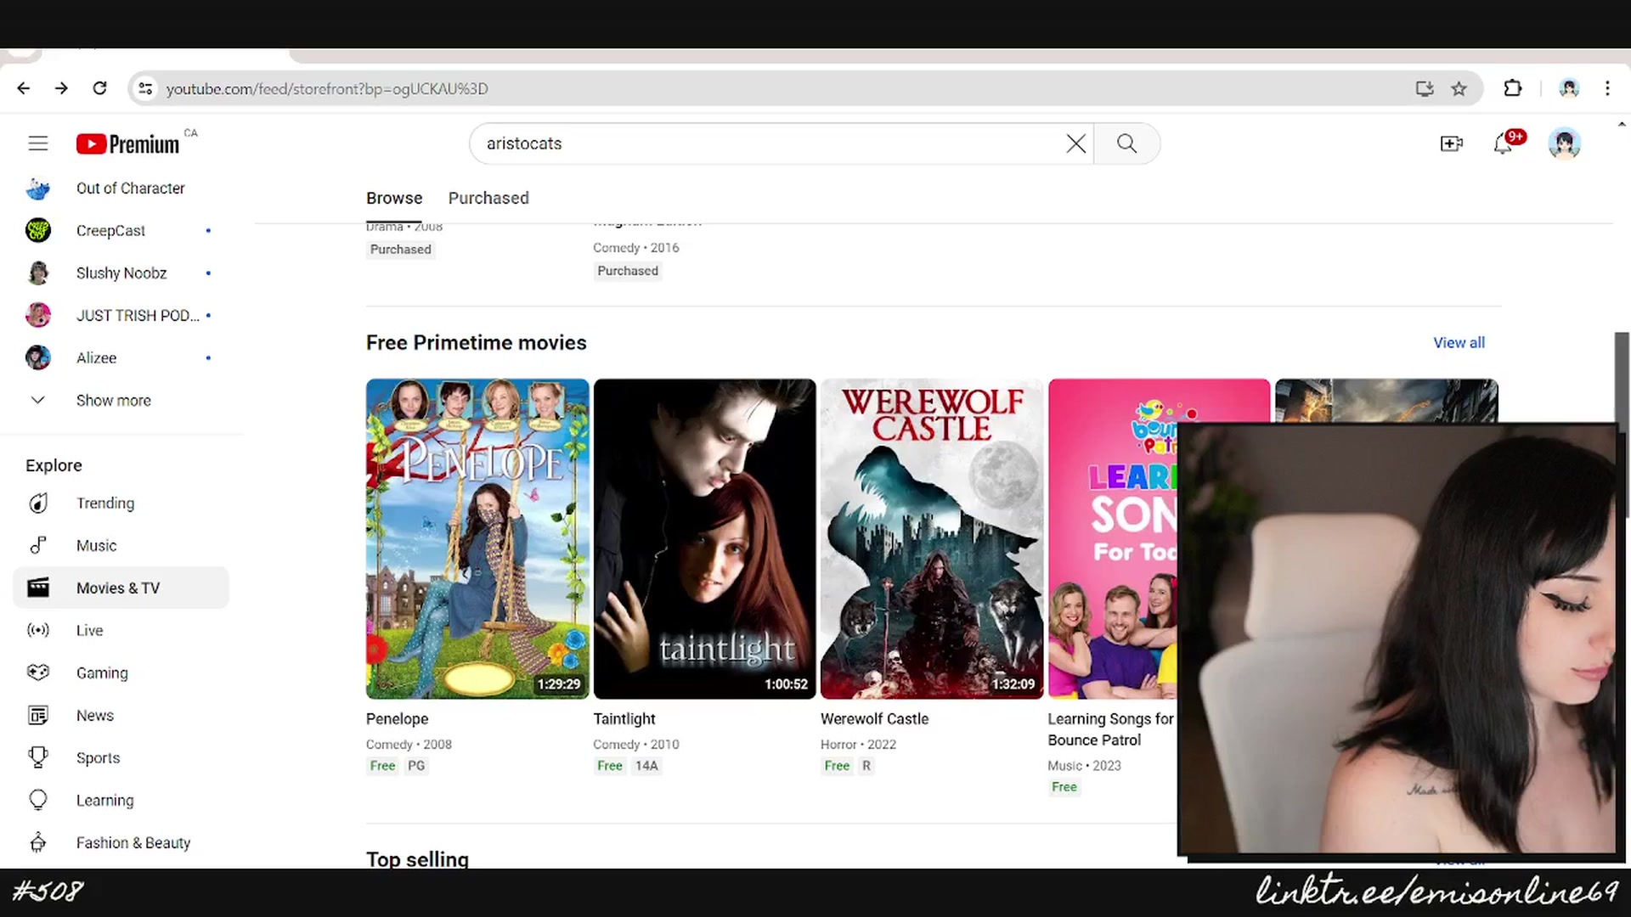
Task: Click the Top selling heading
Action: tap(417, 858)
